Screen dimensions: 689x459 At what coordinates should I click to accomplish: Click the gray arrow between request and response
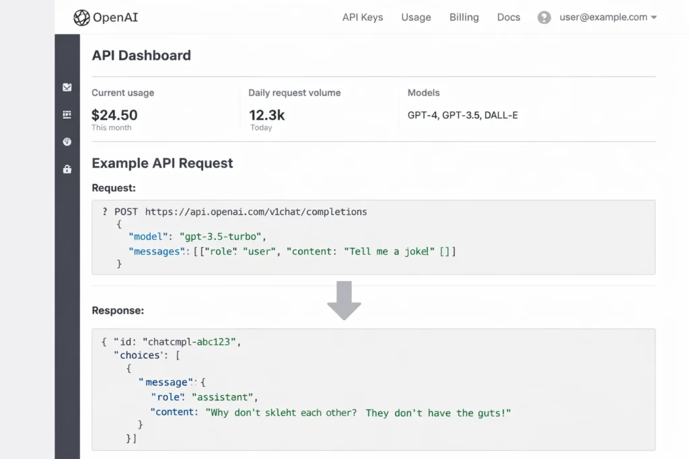click(344, 300)
